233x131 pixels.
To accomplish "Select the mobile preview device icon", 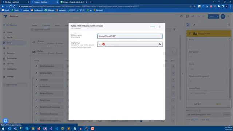I will pyautogui.click(x=188, y=25).
